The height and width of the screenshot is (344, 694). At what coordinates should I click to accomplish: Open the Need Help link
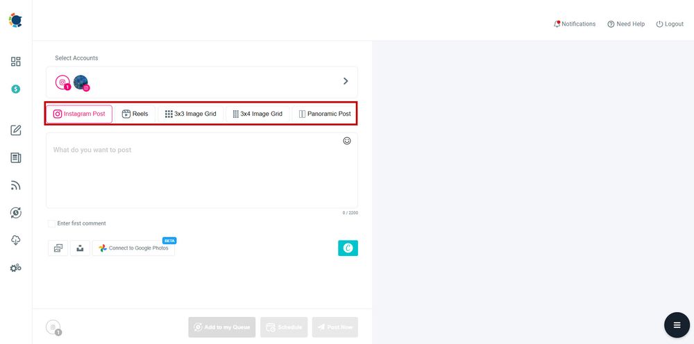pyautogui.click(x=626, y=24)
